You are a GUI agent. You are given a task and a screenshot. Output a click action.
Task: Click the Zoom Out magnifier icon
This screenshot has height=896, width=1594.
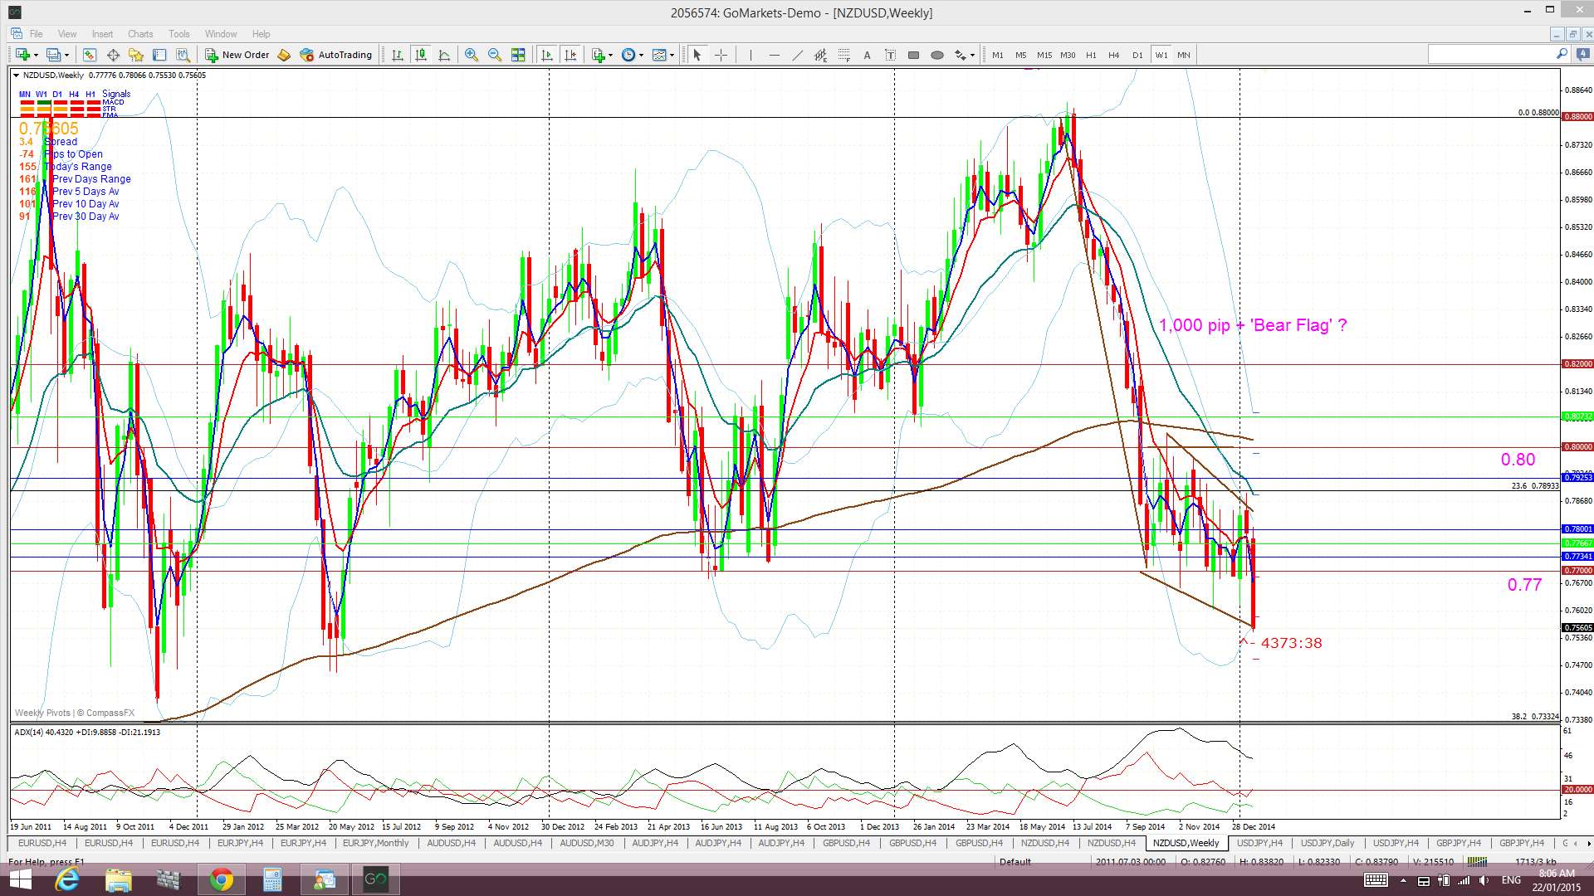[495, 55]
